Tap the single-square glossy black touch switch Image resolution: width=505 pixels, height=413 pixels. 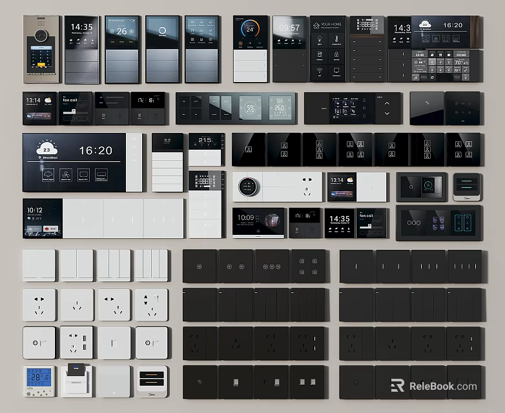coord(249,150)
